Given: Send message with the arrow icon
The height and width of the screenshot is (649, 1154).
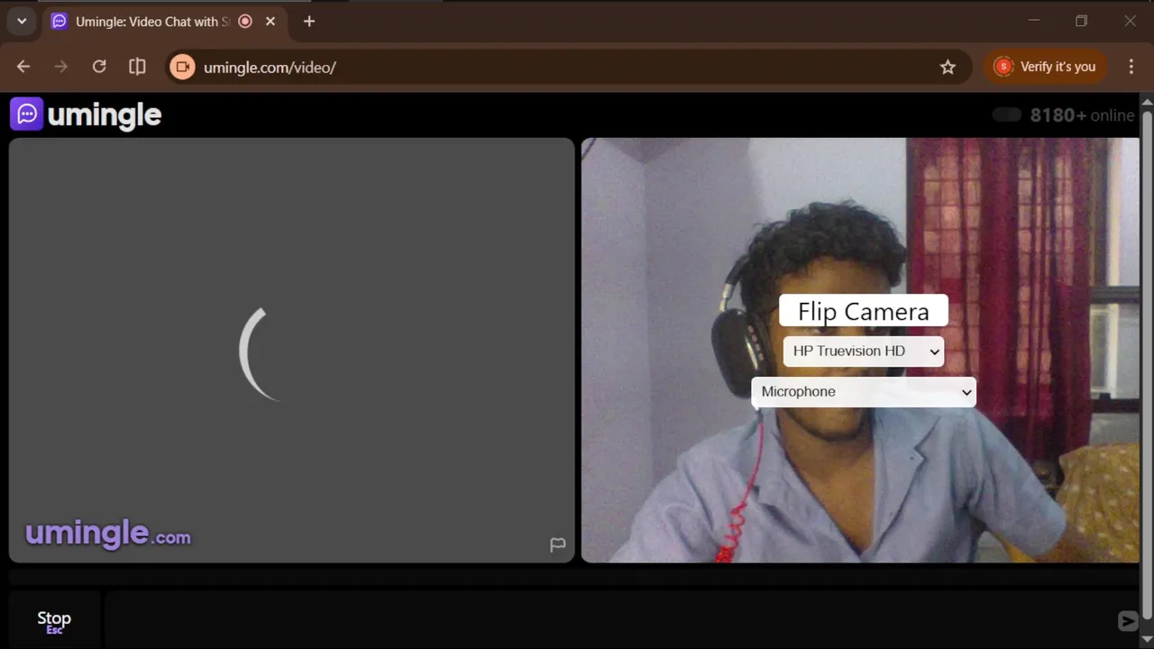Looking at the screenshot, I should pyautogui.click(x=1127, y=620).
